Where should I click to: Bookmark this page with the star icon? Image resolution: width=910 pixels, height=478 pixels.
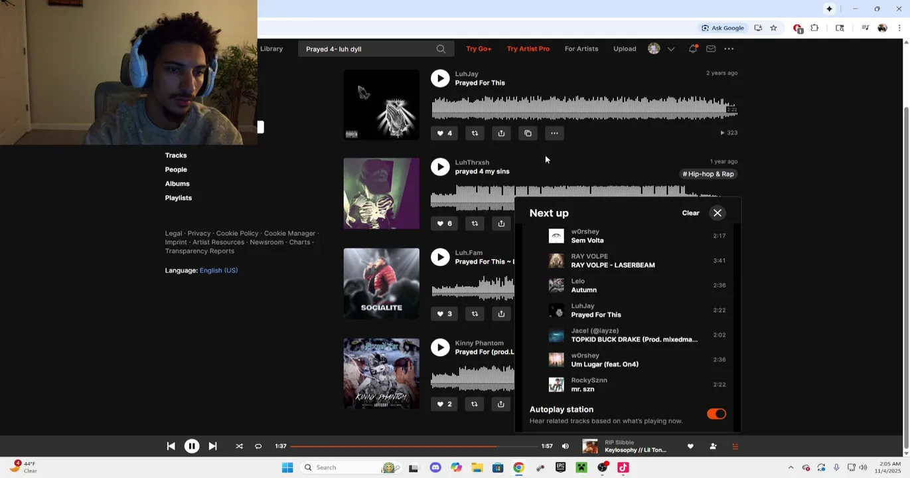[773, 28]
